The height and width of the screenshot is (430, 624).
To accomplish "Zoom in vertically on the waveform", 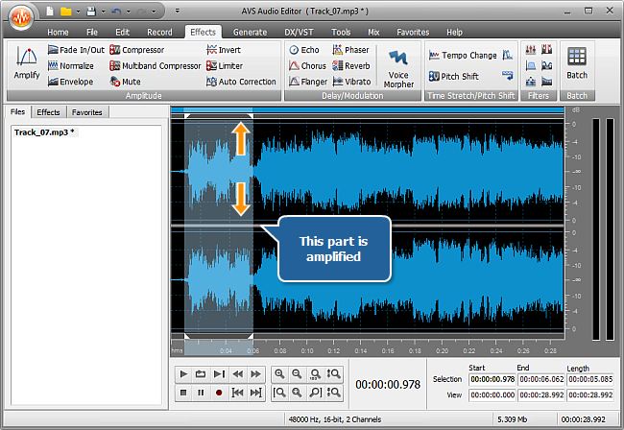I will [333, 374].
